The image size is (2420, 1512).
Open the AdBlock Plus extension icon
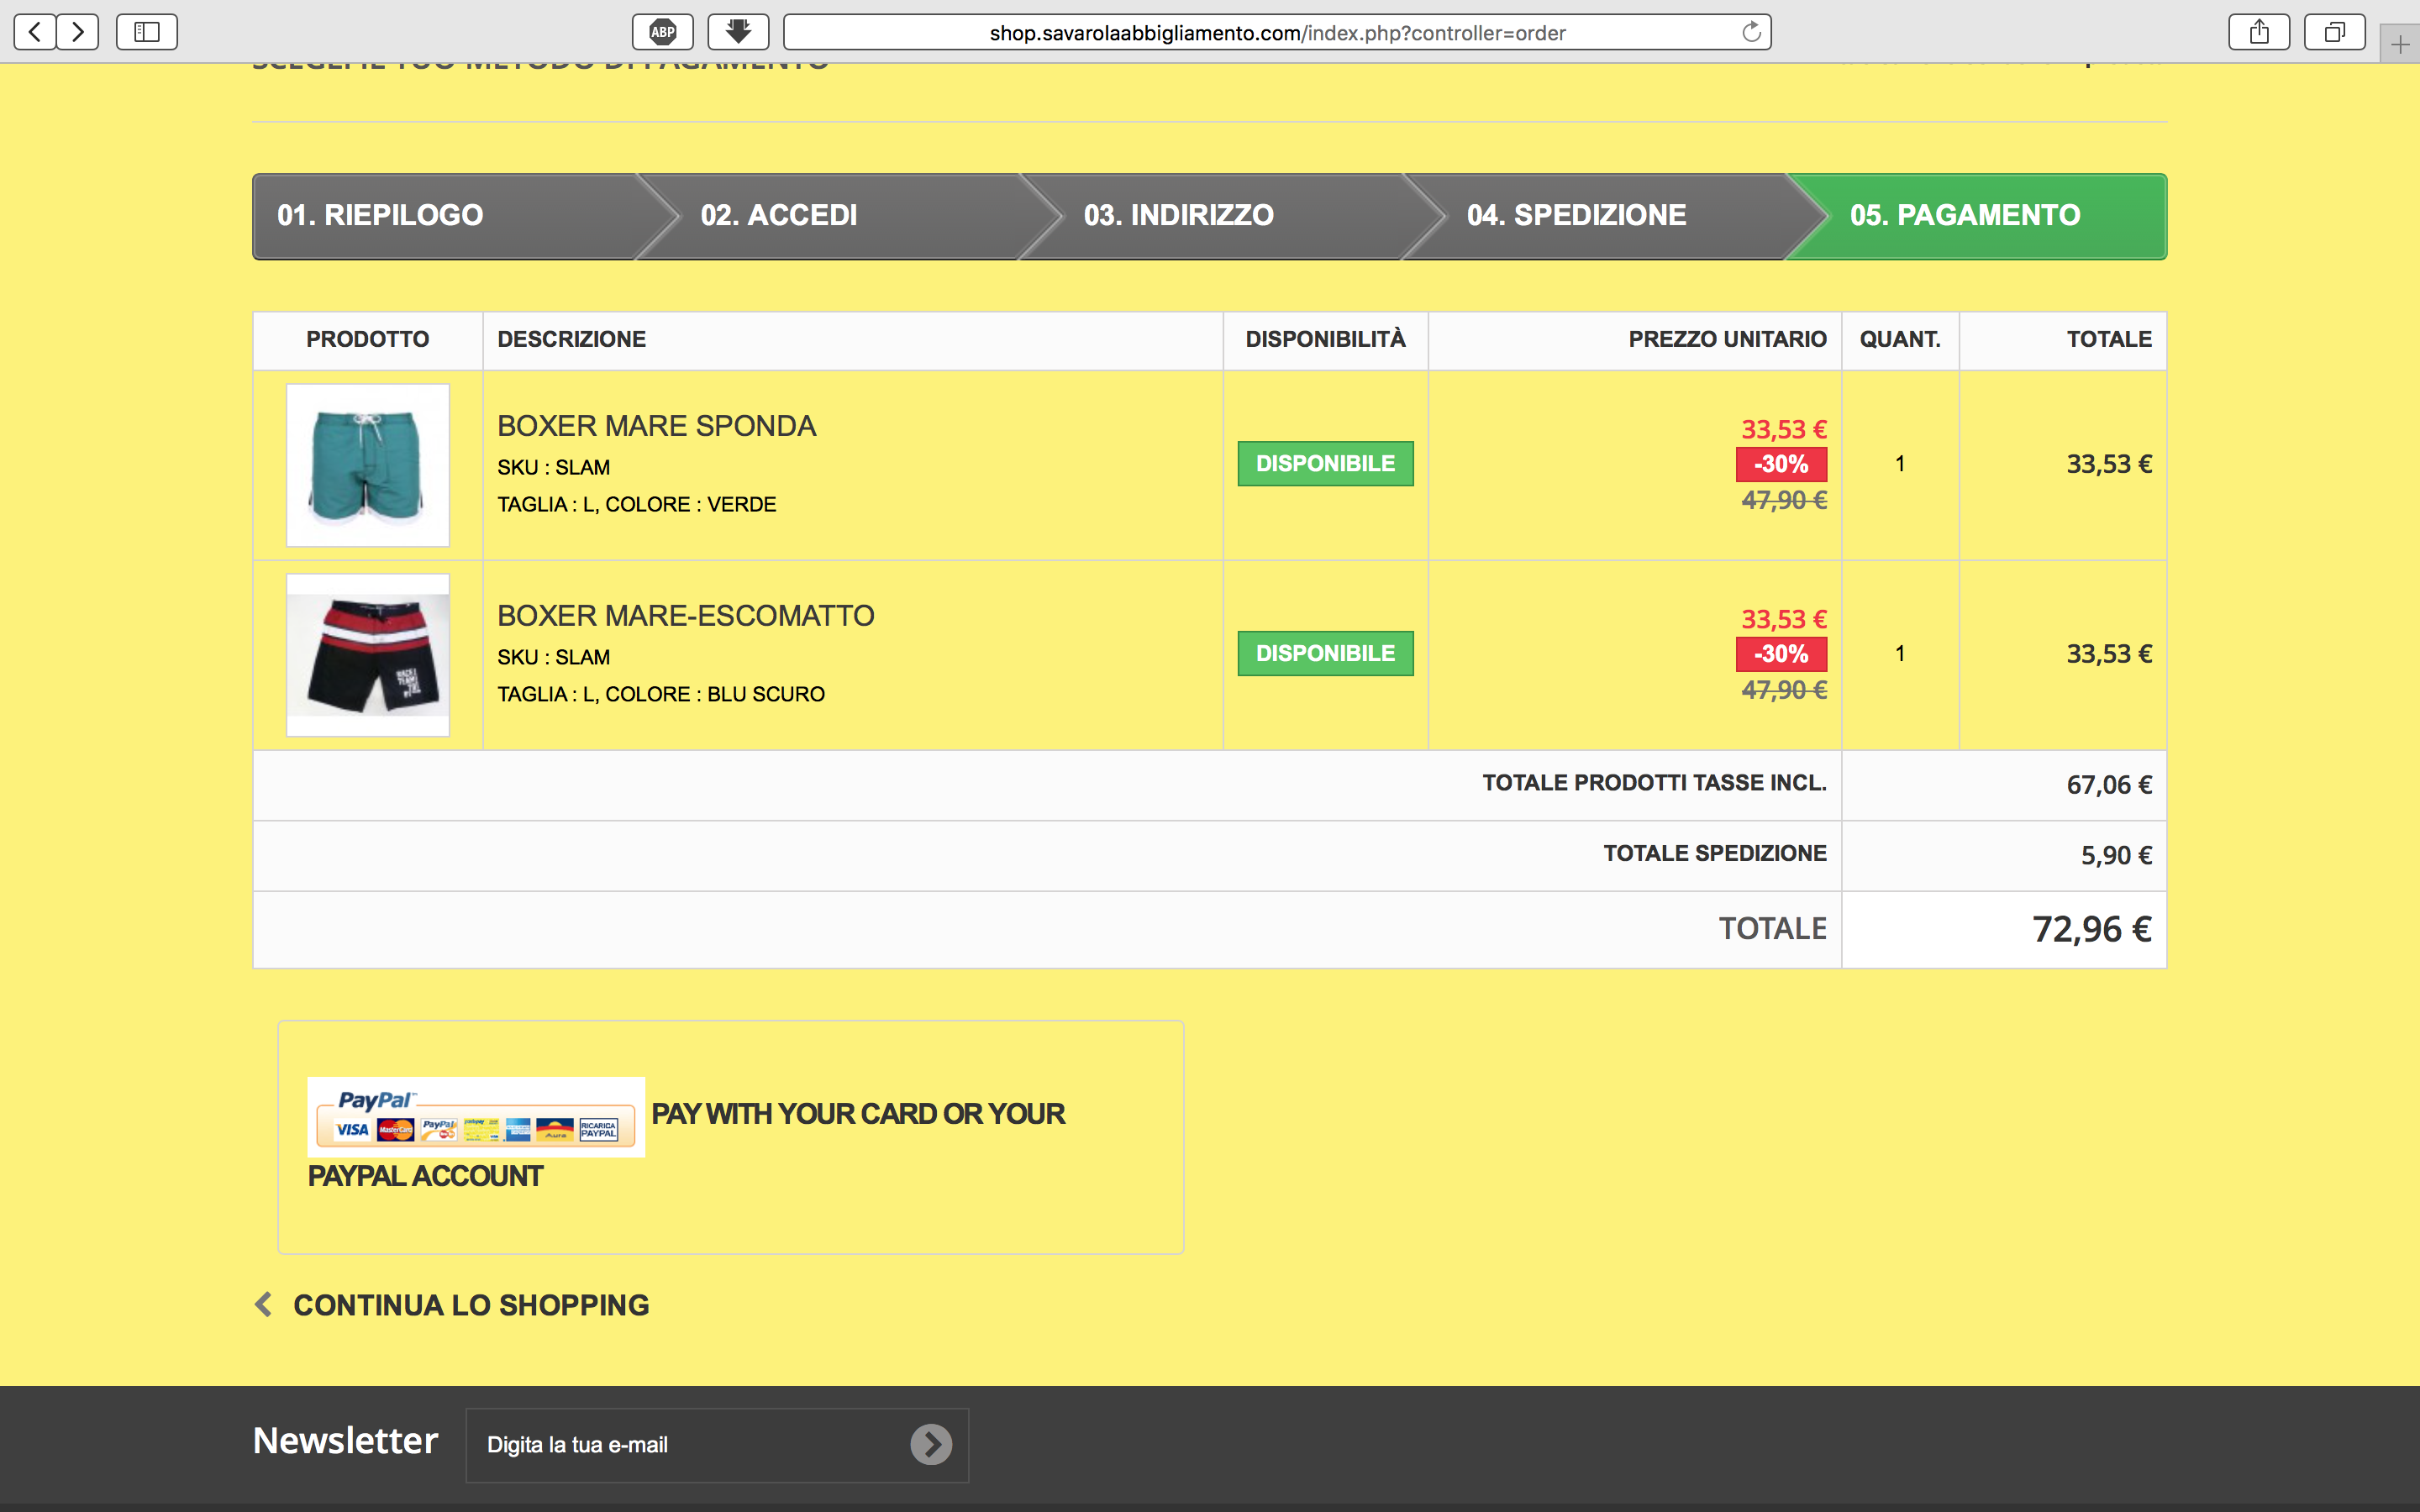[662, 32]
